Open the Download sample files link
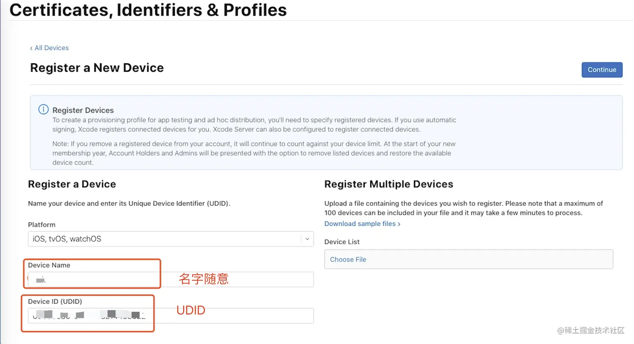 [x=360, y=224]
